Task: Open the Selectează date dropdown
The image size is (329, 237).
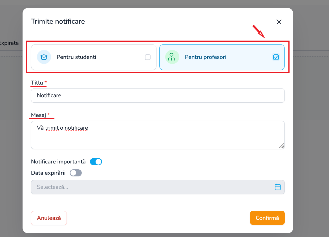Action: (x=158, y=187)
